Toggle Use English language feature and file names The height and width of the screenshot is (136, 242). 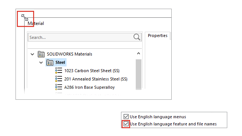tap(126, 124)
